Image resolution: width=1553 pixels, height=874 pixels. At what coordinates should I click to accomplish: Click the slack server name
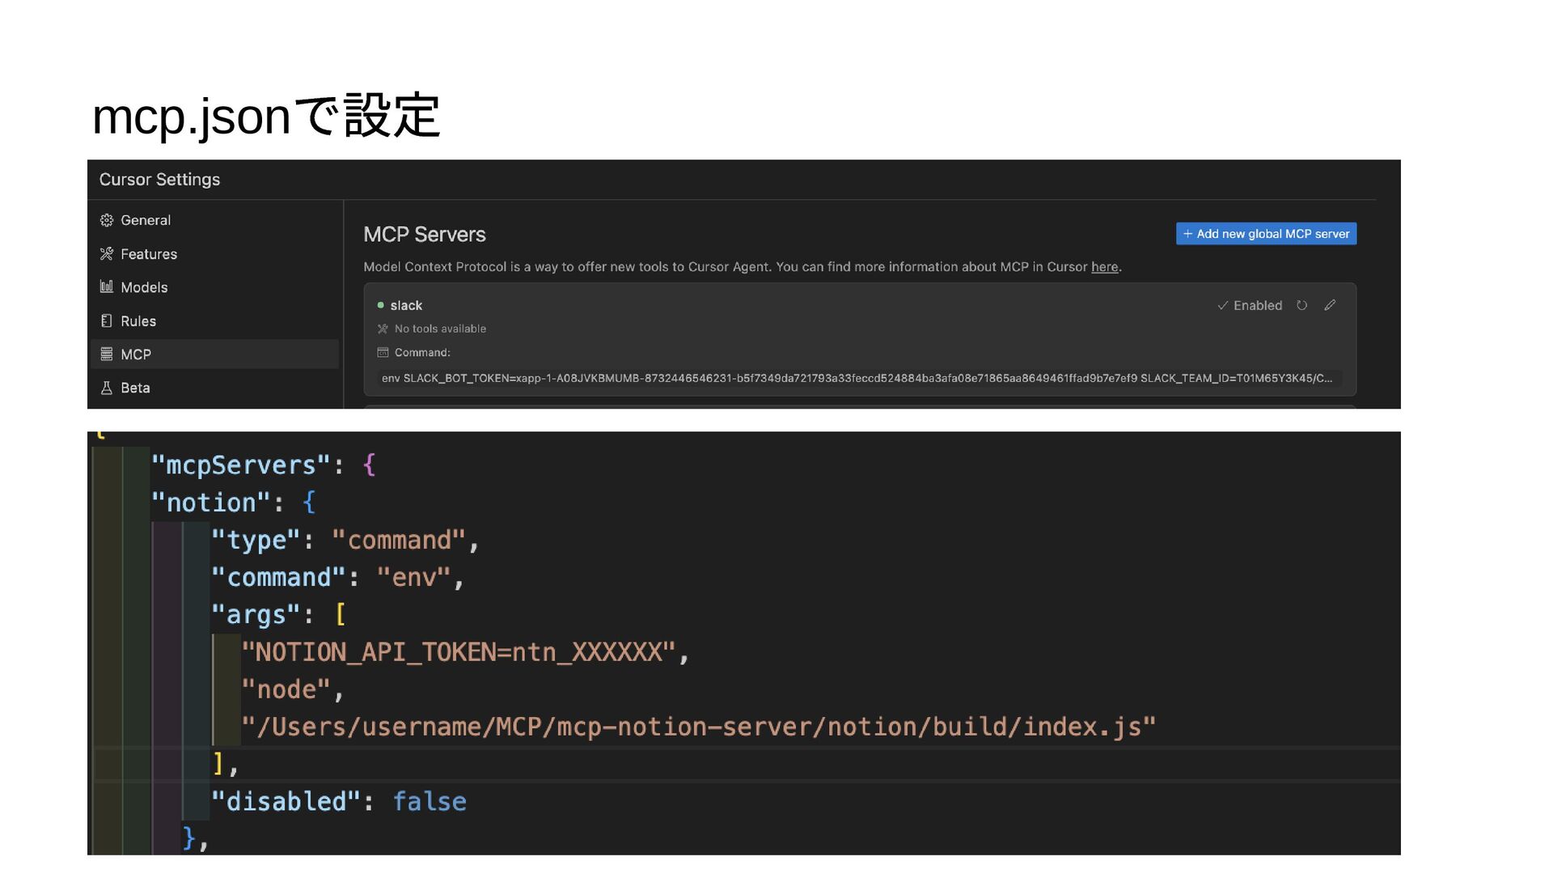pos(406,305)
